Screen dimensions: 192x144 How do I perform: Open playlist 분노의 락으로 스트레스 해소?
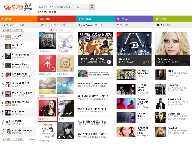click(x=93, y=83)
